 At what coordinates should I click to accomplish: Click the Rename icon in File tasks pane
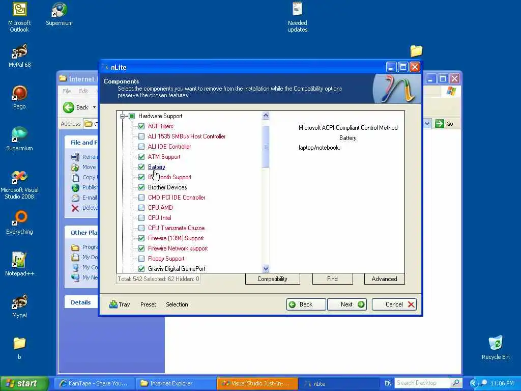(75, 157)
